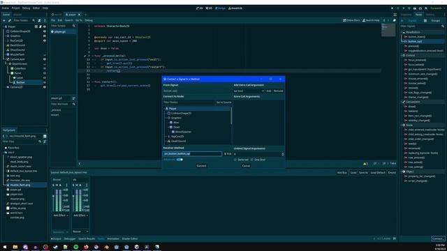Viewport: 447px width, 251px height.
Task: Toggle visibility of RayCast2D node
Action: (45, 40)
